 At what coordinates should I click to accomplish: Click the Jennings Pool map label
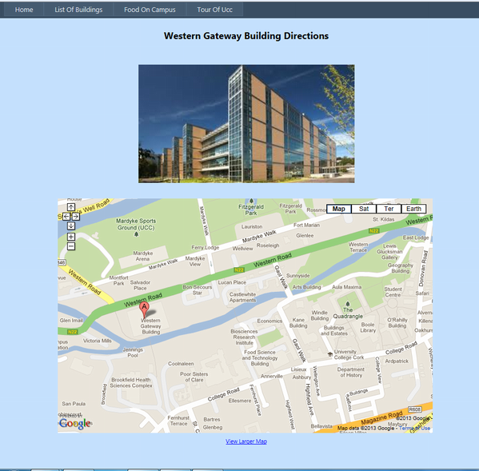click(133, 353)
